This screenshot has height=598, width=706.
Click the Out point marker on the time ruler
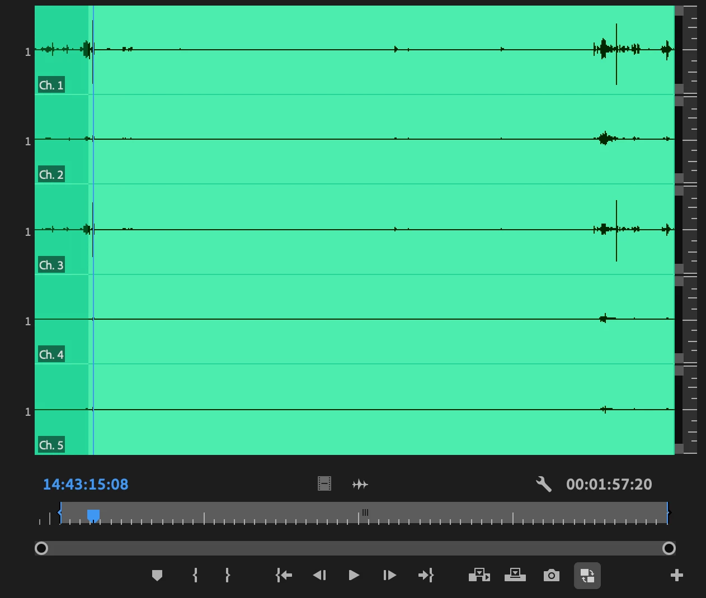(668, 512)
